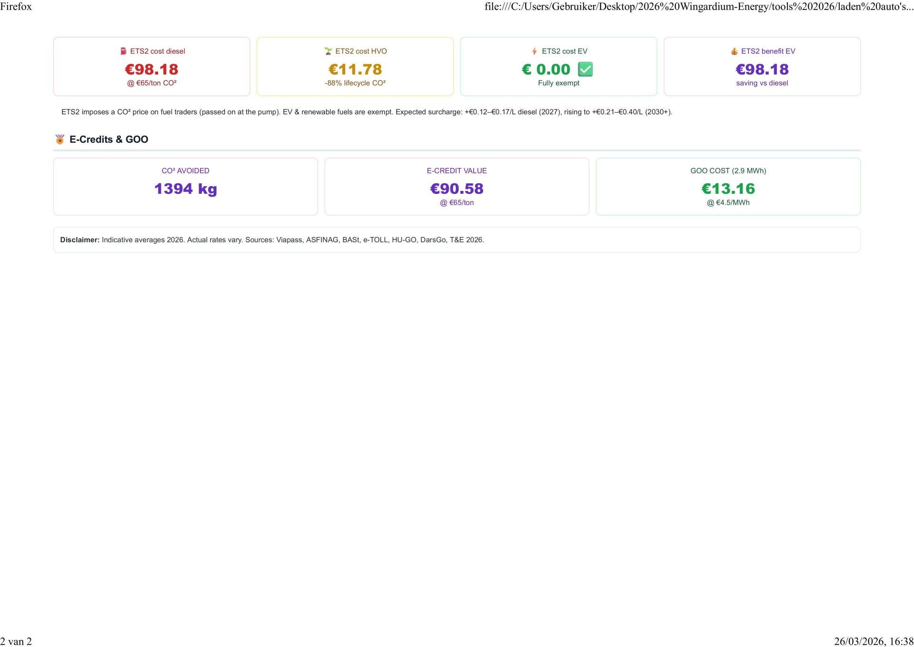This screenshot has width=914, height=647.
Task: Click the €13.16 GOO cost value
Action: tap(728, 189)
